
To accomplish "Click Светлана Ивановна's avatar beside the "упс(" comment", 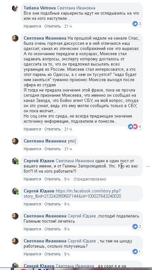I will pos(15,141).
